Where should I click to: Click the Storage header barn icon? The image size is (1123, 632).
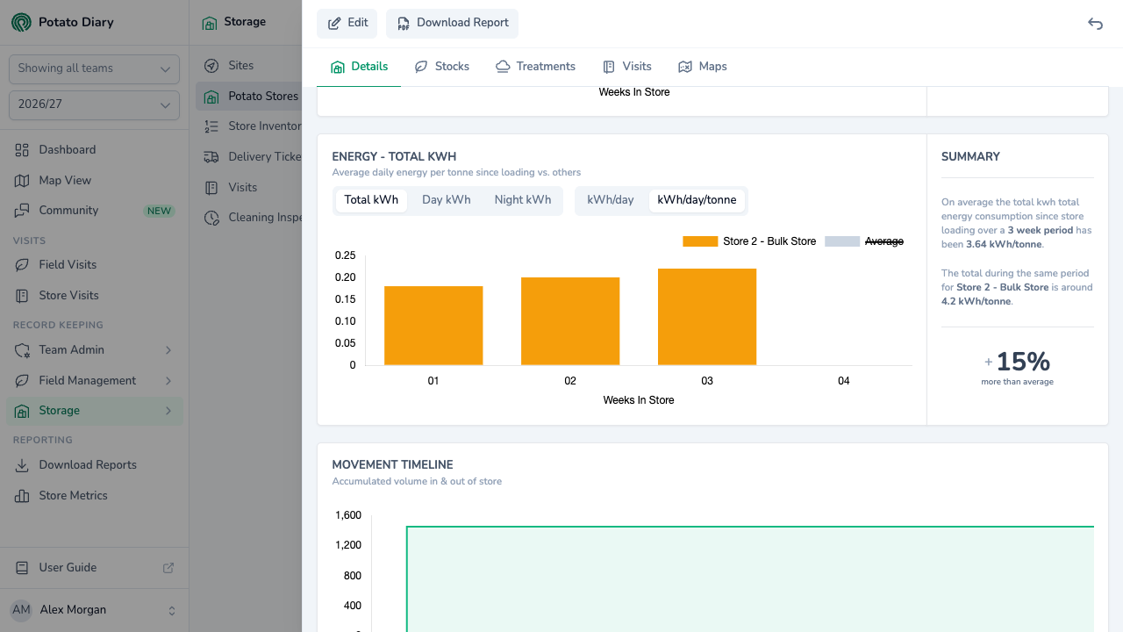[209, 23]
